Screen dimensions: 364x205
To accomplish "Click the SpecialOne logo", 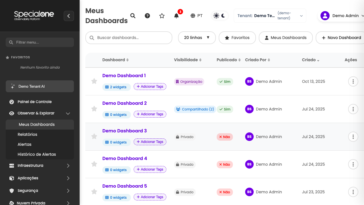I will (34, 15).
